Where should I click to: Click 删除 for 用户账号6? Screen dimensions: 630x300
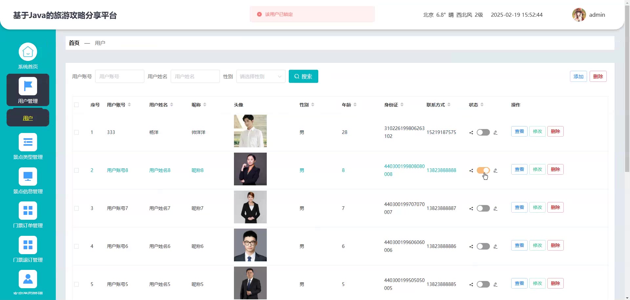click(x=556, y=245)
